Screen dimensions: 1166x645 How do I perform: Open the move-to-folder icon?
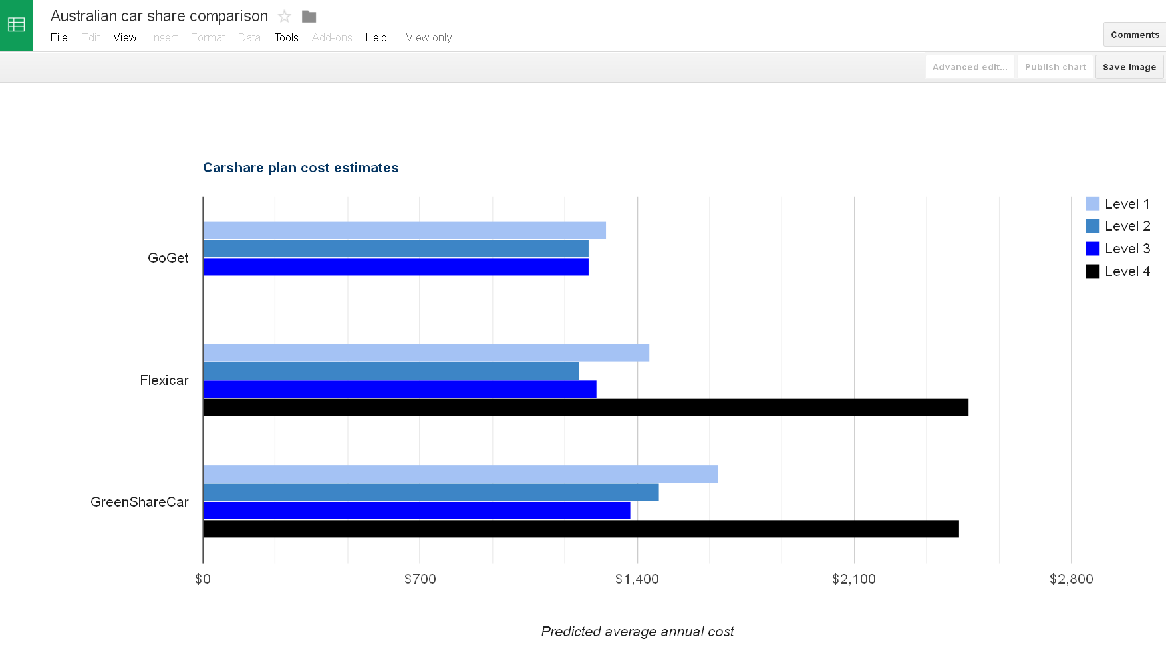[309, 16]
